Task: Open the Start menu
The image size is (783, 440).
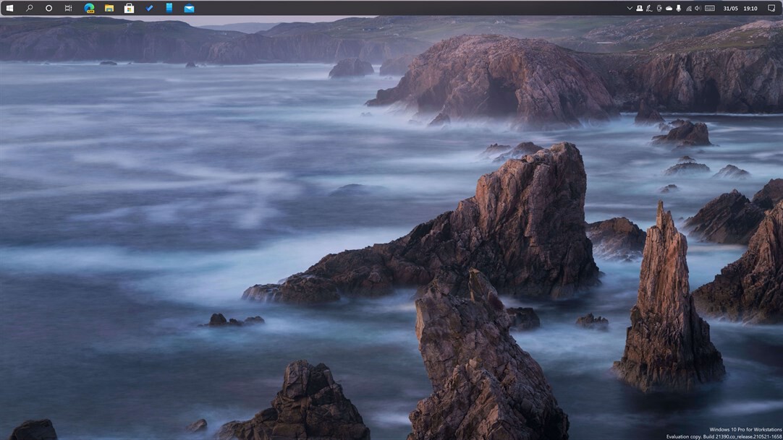Action: [x=10, y=8]
